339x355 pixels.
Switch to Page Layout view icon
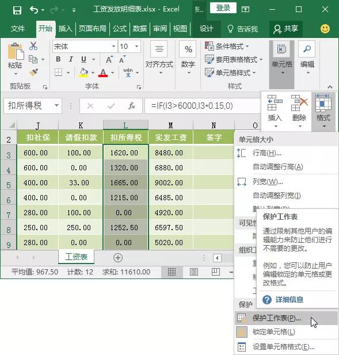[193, 272]
